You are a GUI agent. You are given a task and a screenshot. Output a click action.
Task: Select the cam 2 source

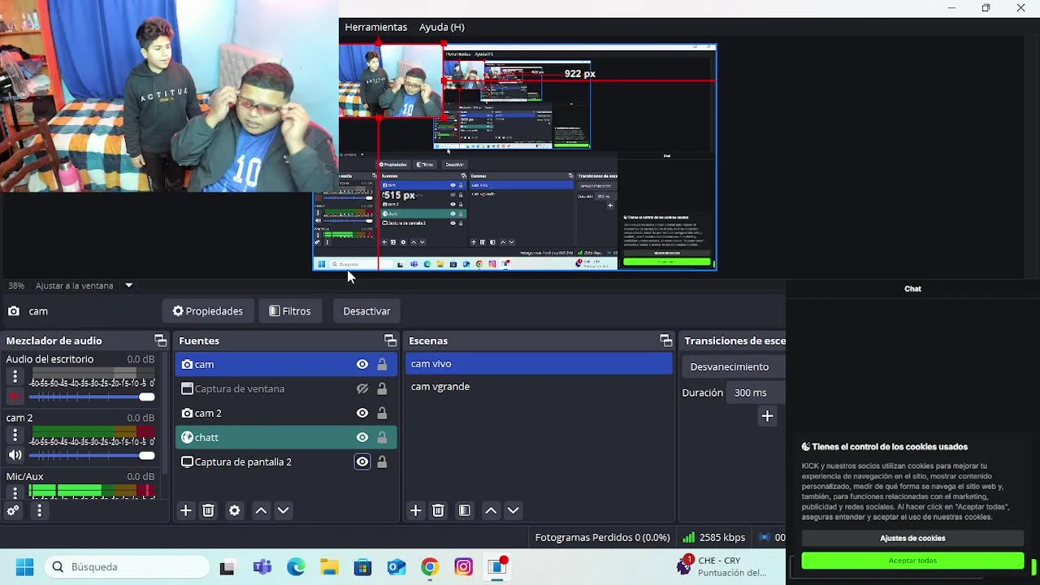[x=286, y=413]
